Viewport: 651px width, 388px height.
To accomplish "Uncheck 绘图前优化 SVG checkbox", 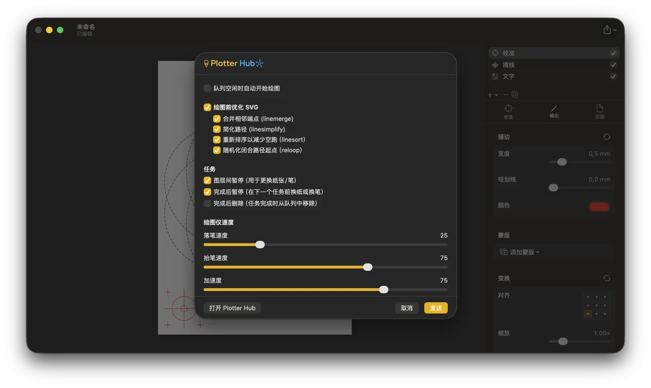I will tap(207, 107).
